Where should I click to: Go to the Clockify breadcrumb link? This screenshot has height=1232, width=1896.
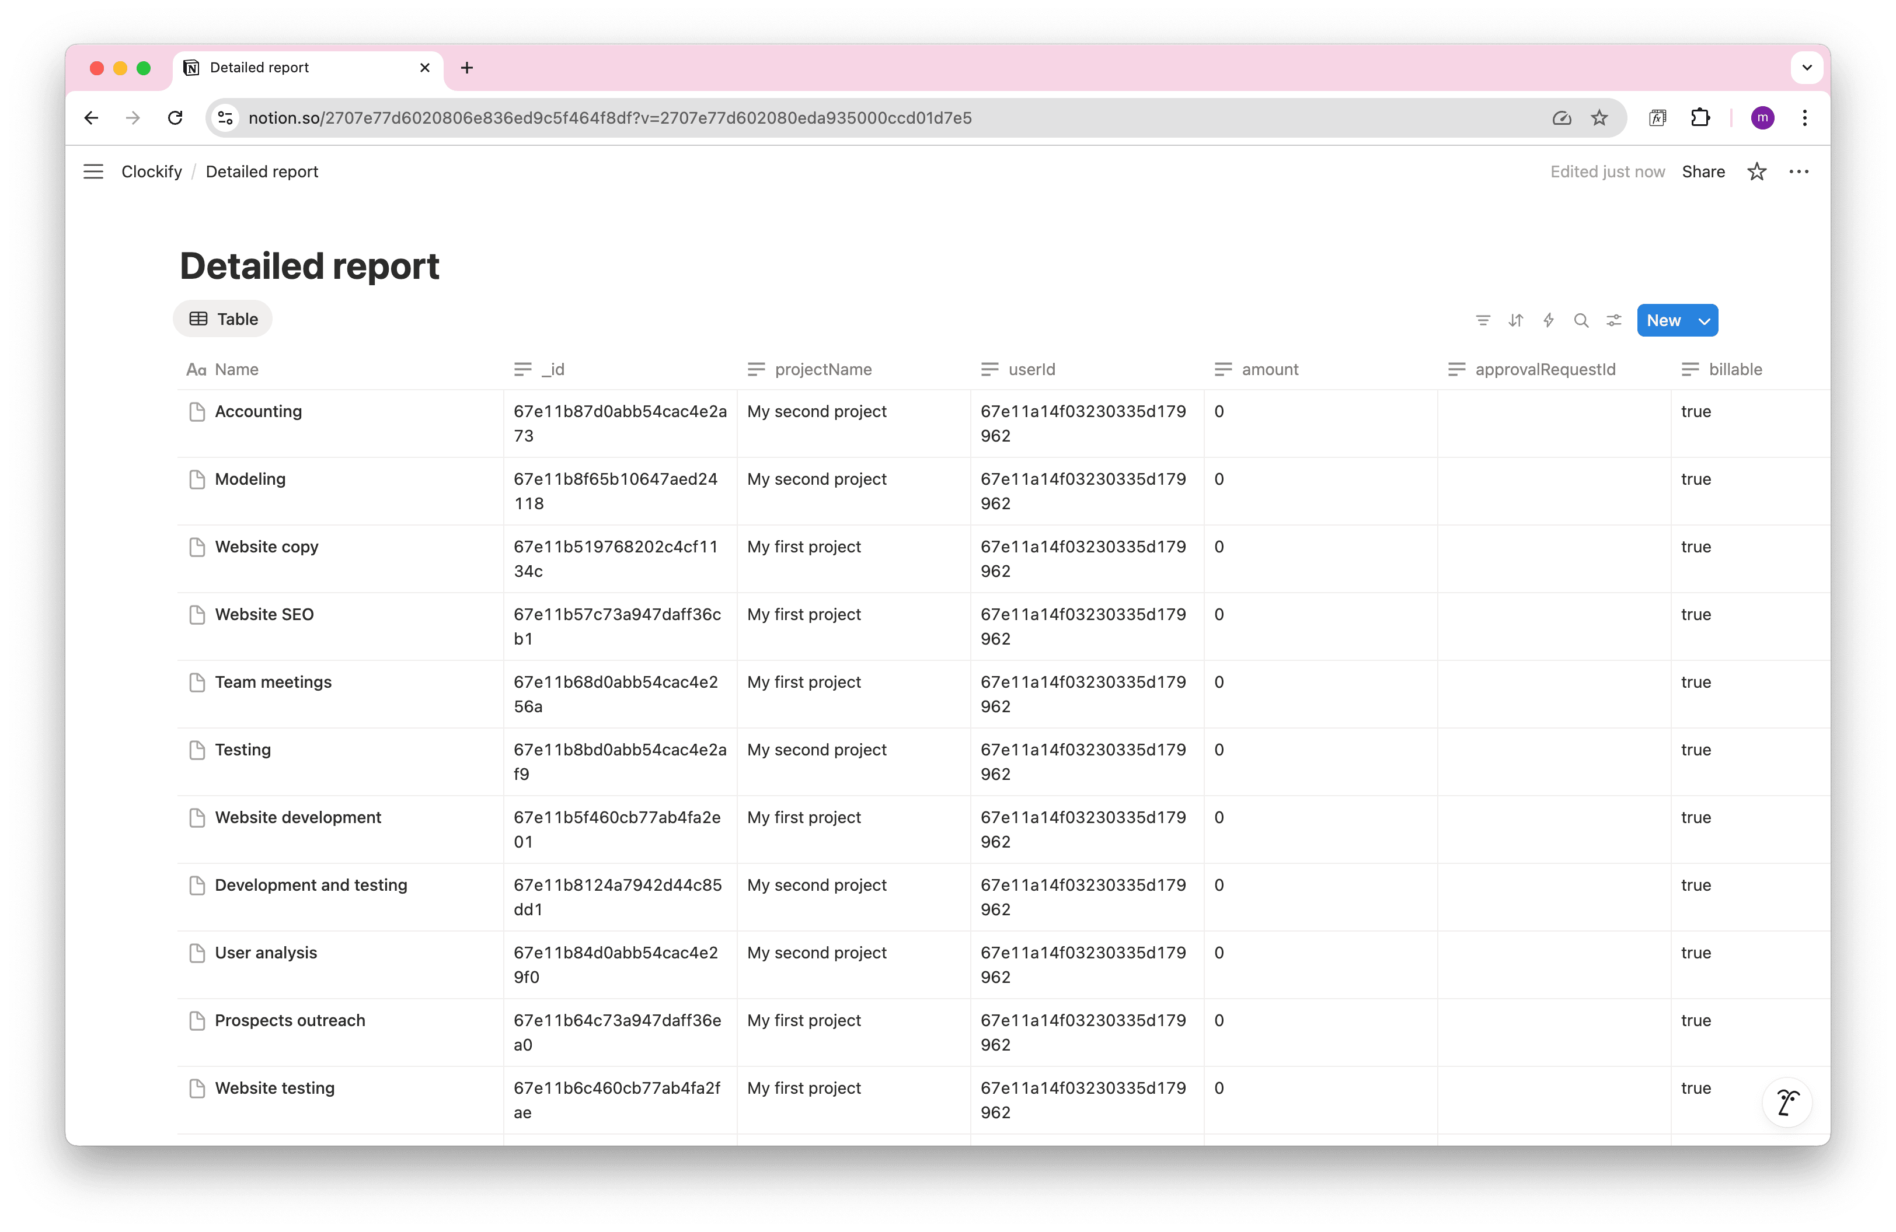(151, 172)
